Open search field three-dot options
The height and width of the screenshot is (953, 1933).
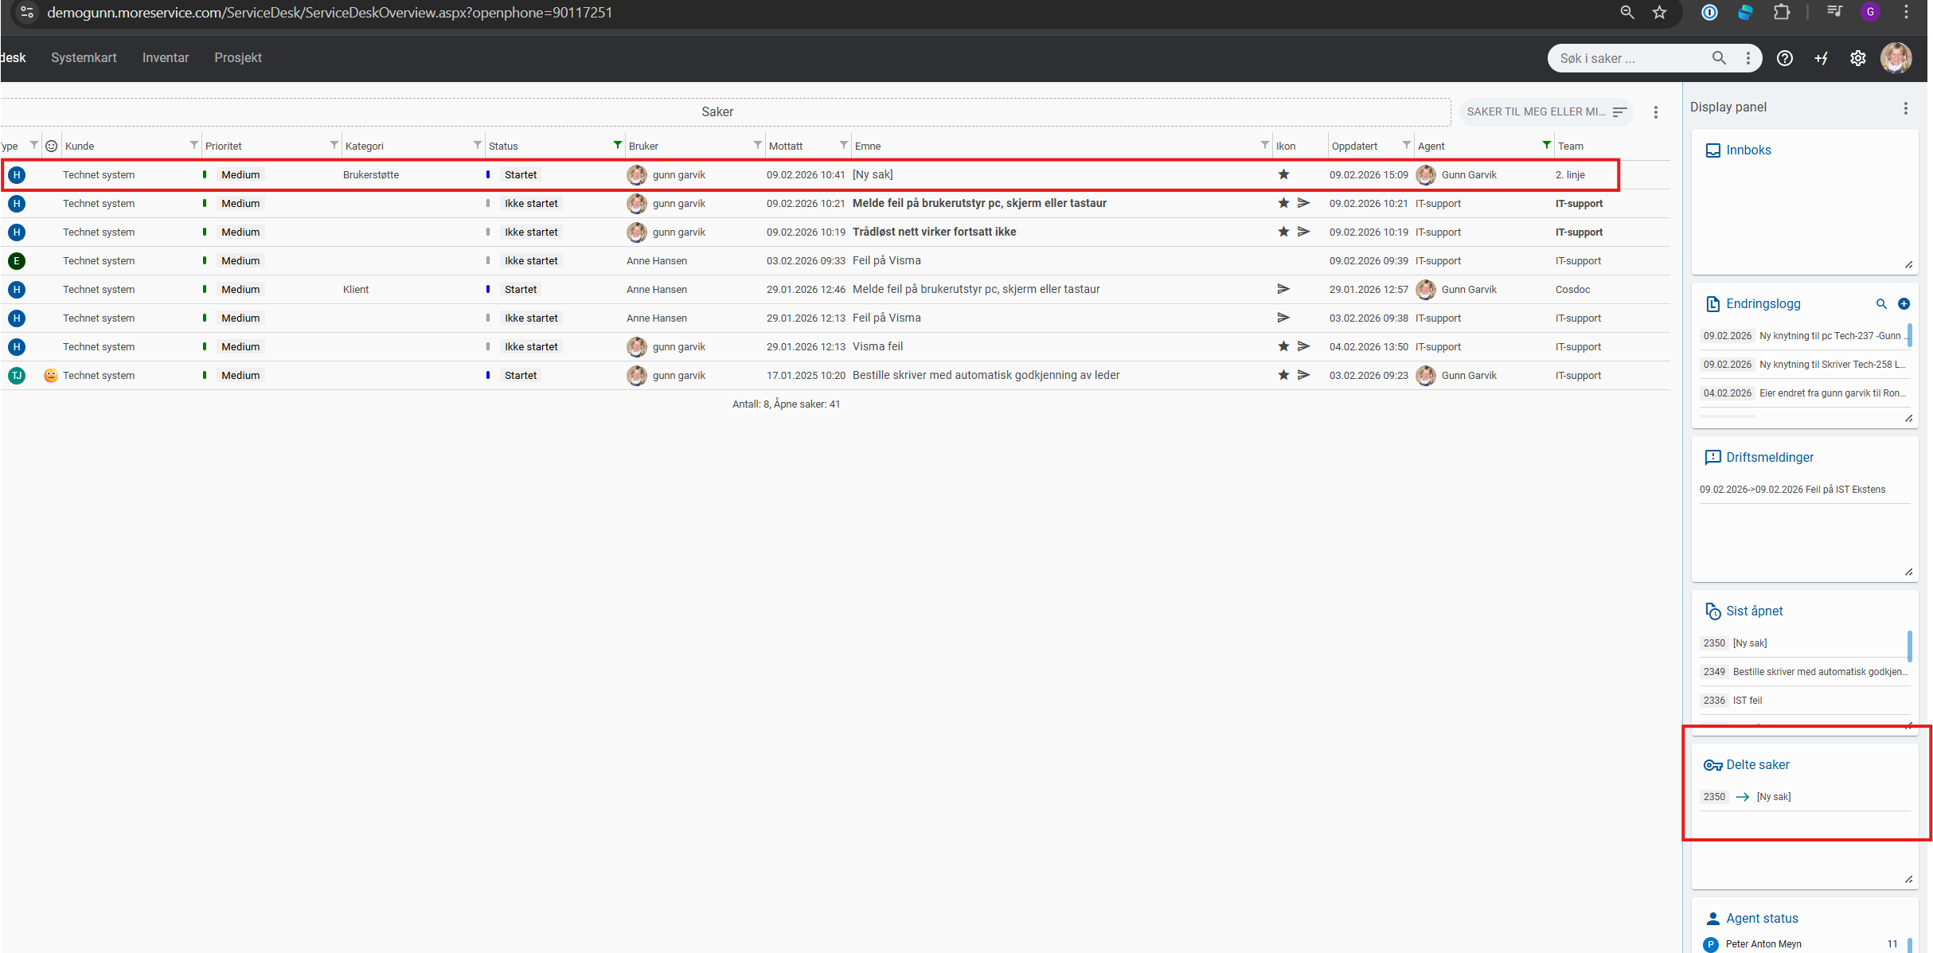pos(1748,58)
